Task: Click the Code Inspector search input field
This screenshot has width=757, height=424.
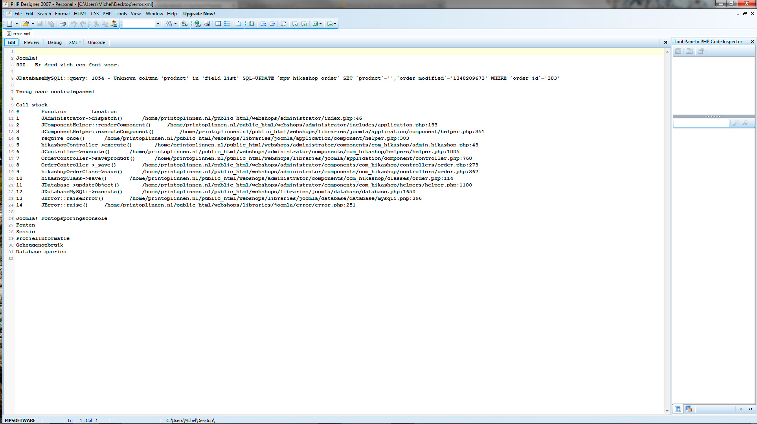Action: click(701, 123)
